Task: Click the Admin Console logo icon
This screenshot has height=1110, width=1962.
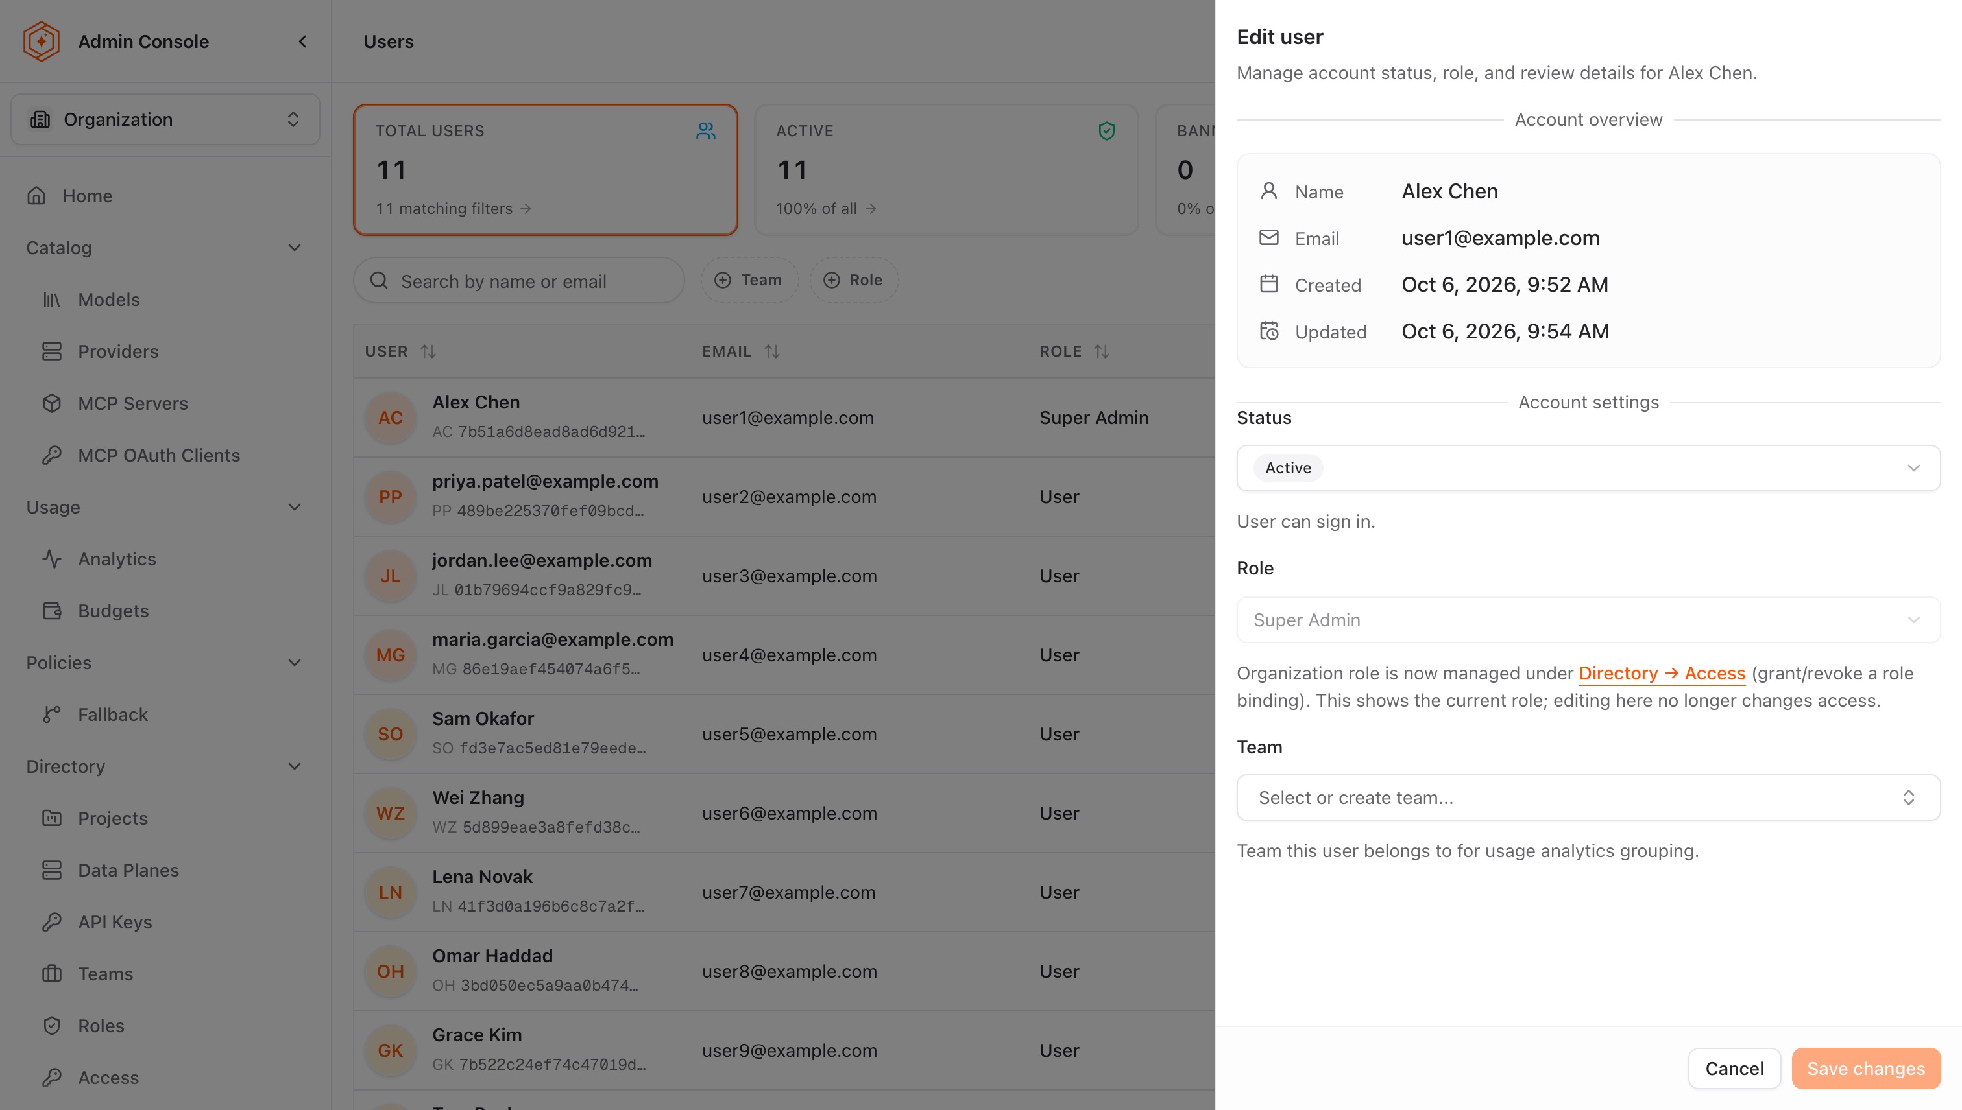Action: [41, 41]
